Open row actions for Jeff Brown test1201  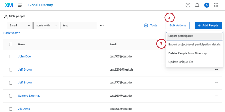pyautogui.click(x=217, y=69)
